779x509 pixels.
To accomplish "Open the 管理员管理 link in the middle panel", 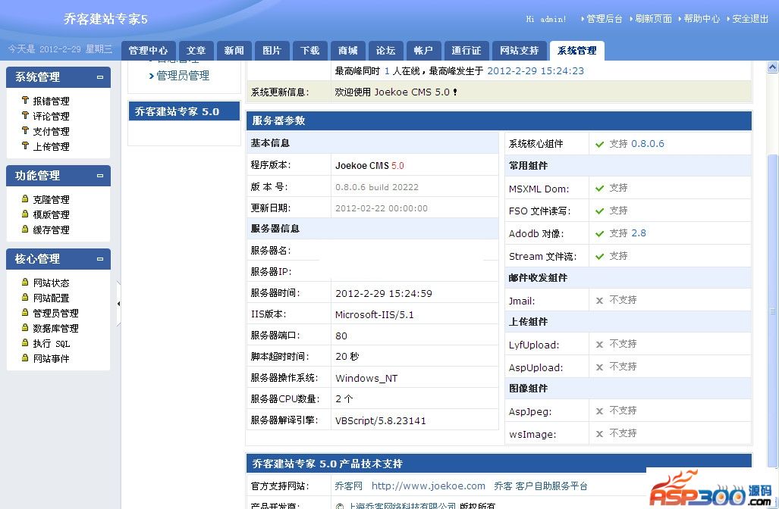I will click(x=183, y=76).
